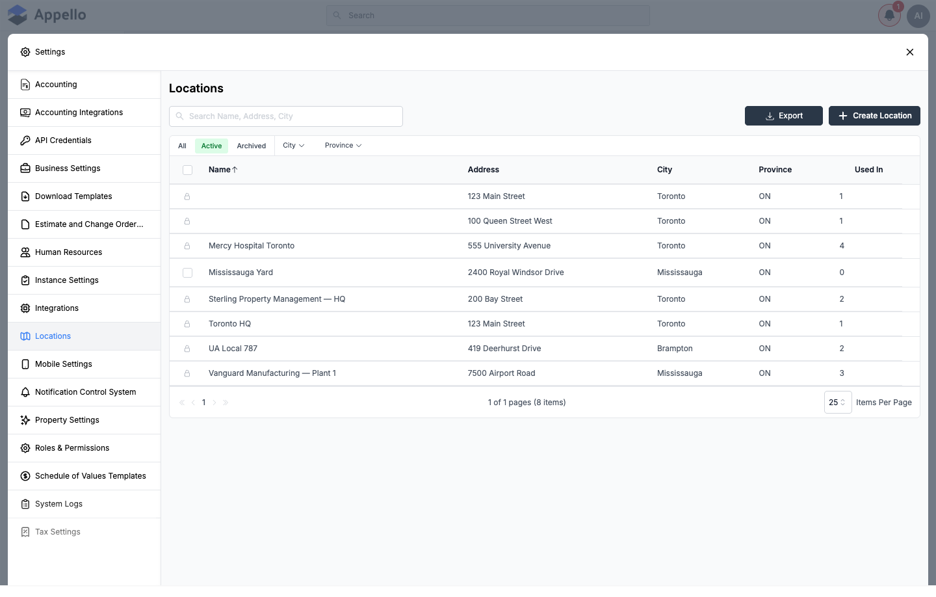Click the Roles & Permissions gear icon
The height and width of the screenshot is (597, 936).
click(x=25, y=448)
